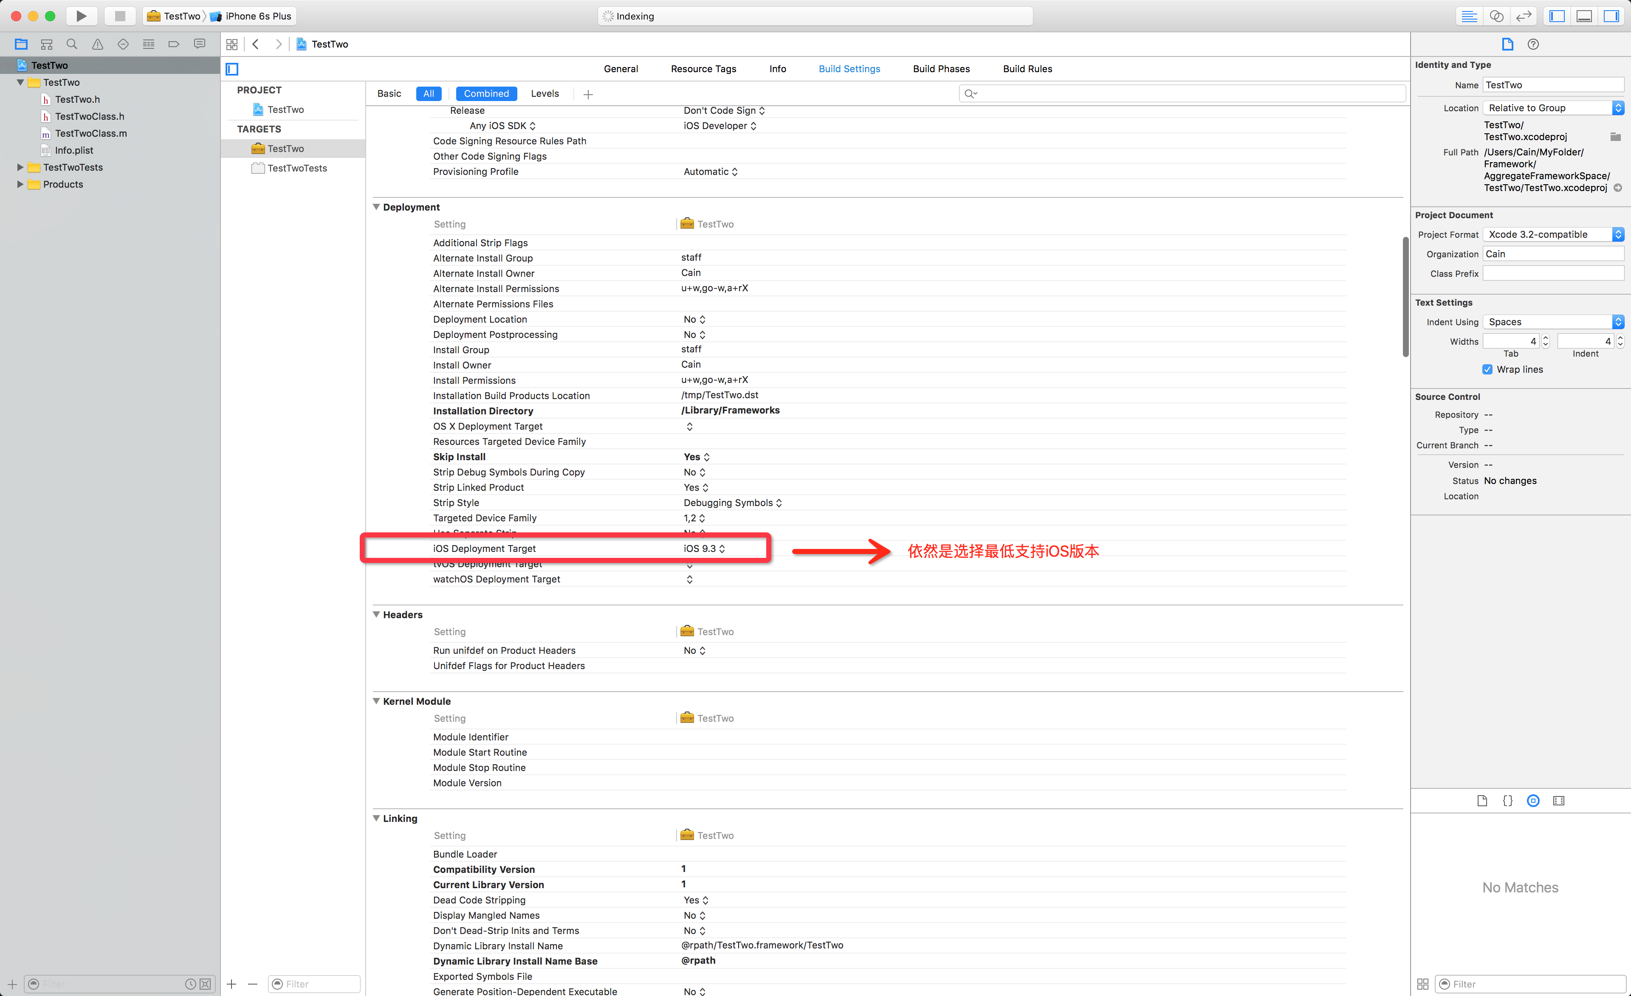Open the Version editor arrows icon
Screen dimensions: 1631x996
[x=1524, y=16]
